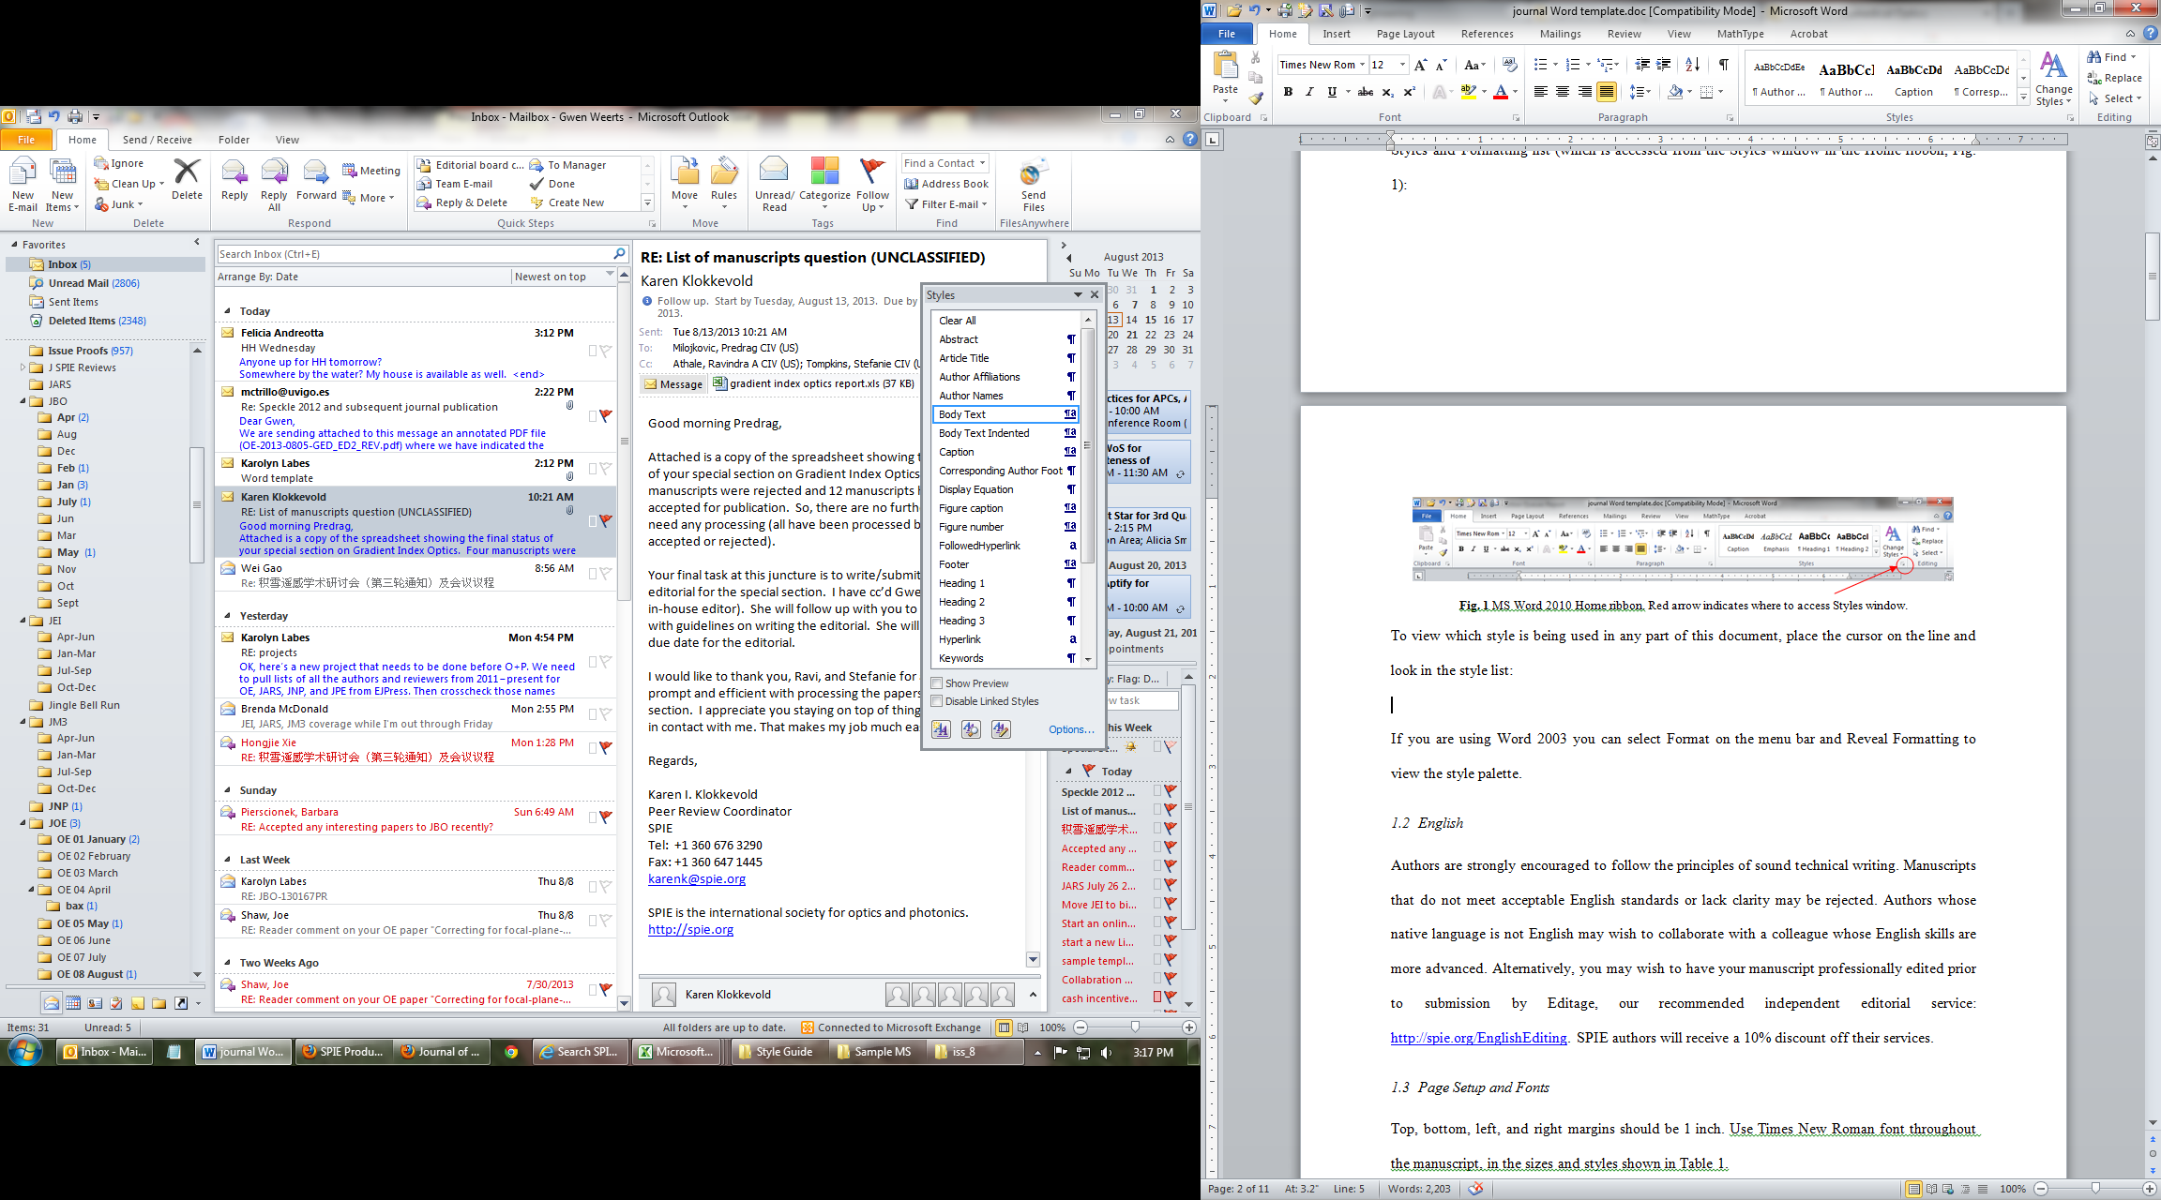Viewport: 2161px width, 1200px height.
Task: Click Replace in Word Editing group
Action: tap(2115, 78)
